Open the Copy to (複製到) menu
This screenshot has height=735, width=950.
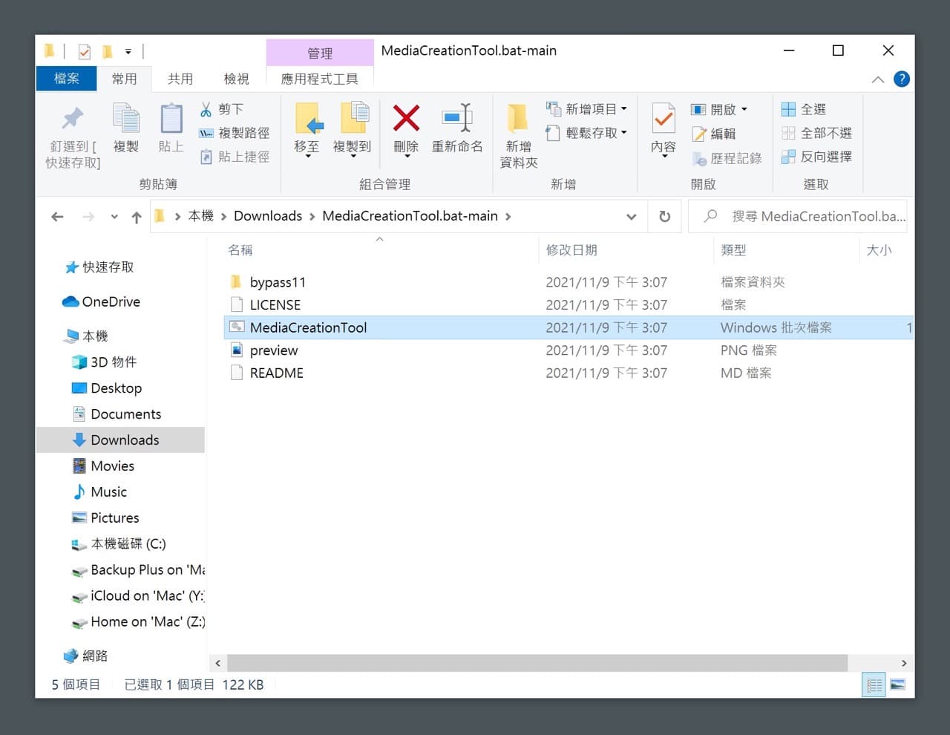click(x=352, y=131)
